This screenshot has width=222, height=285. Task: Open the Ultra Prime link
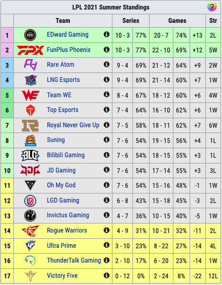61,245
